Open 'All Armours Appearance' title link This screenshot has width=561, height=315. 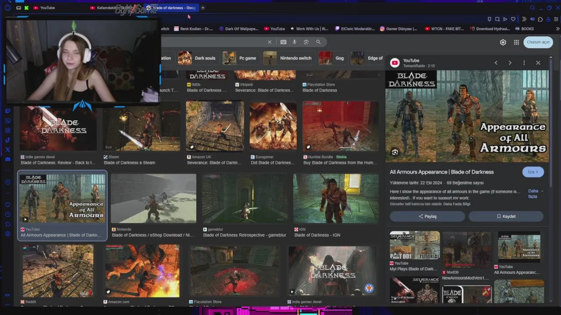pyautogui.click(x=442, y=172)
